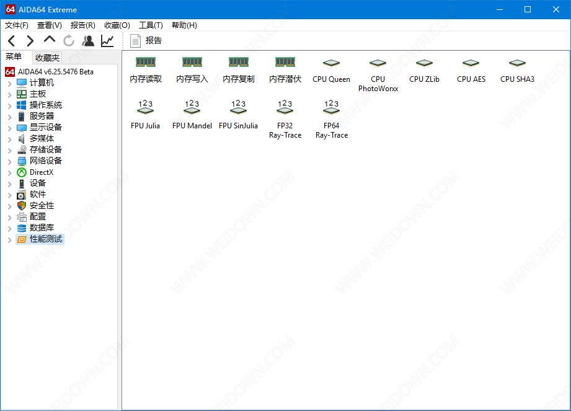Open the 内存读取 memory read benchmark
The height and width of the screenshot is (411, 571).
click(x=146, y=70)
